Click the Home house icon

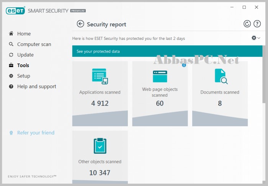(11, 33)
